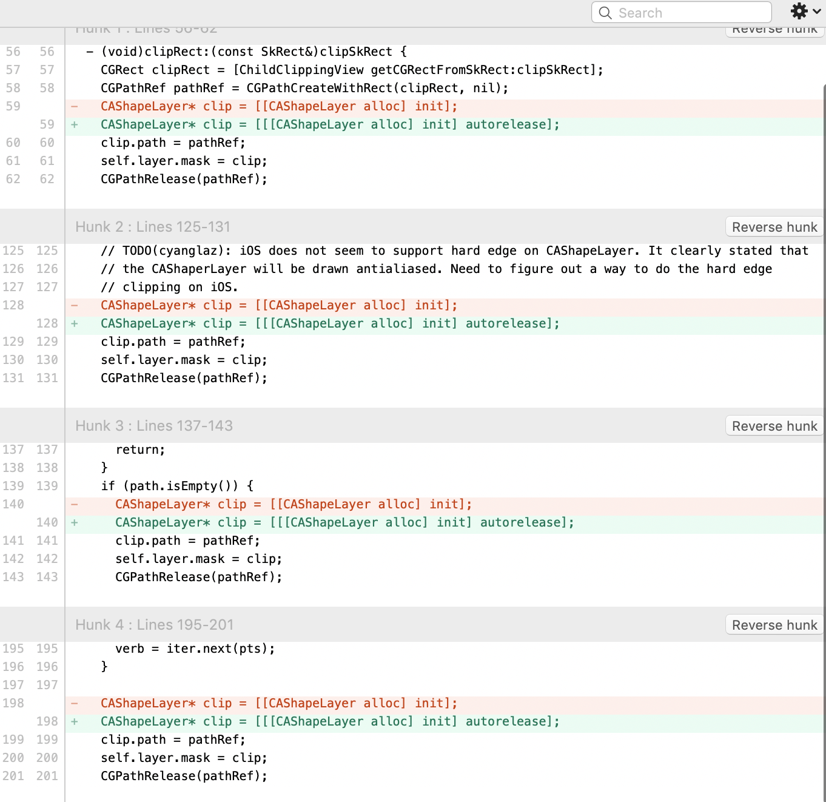Click the "// TODO(cyanglaz)" comment line

tap(455, 251)
